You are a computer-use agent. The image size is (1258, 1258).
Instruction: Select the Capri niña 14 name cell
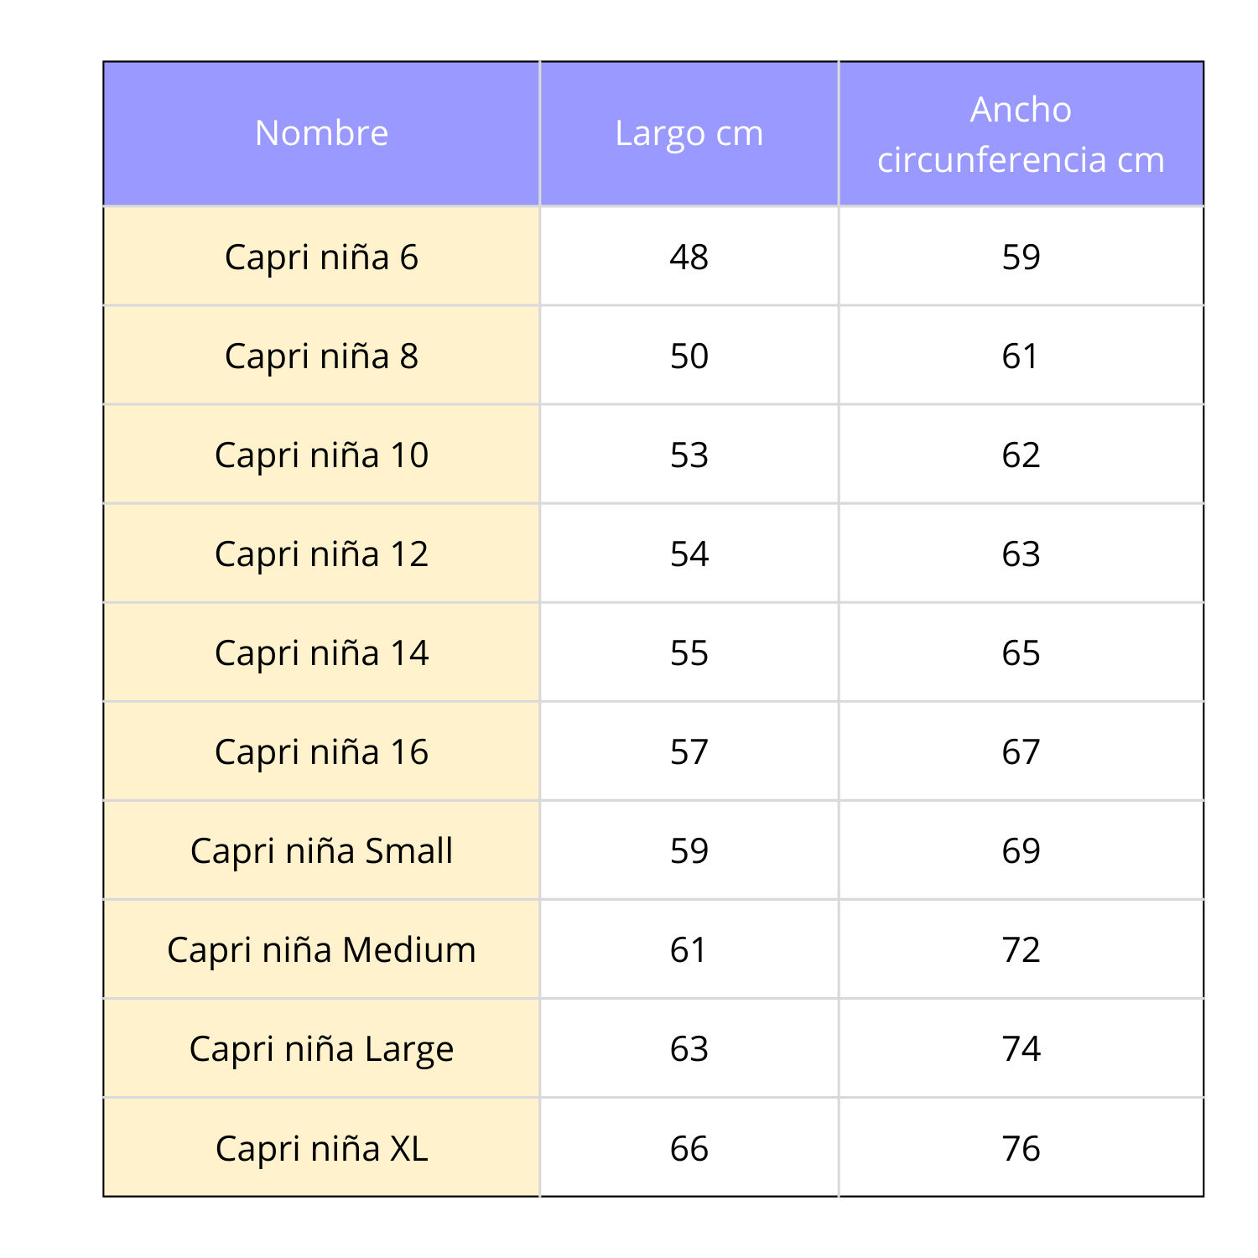[x=321, y=652]
